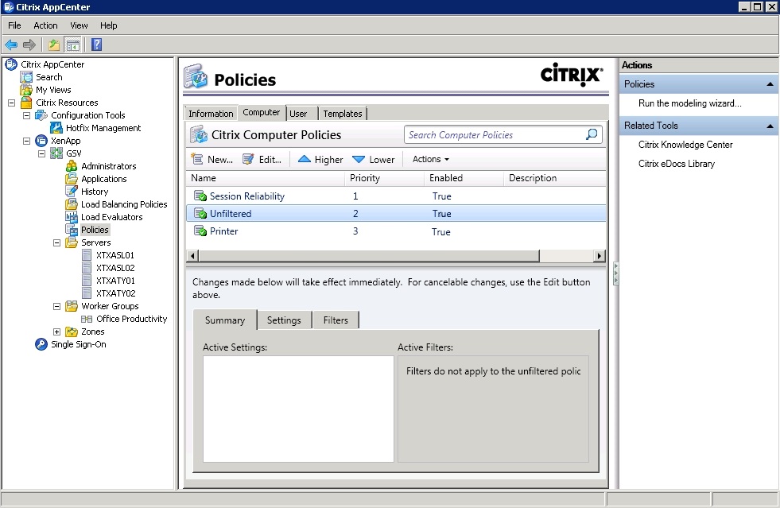
Task: Click the Office Productivity worker group icon
Action: tap(87, 319)
